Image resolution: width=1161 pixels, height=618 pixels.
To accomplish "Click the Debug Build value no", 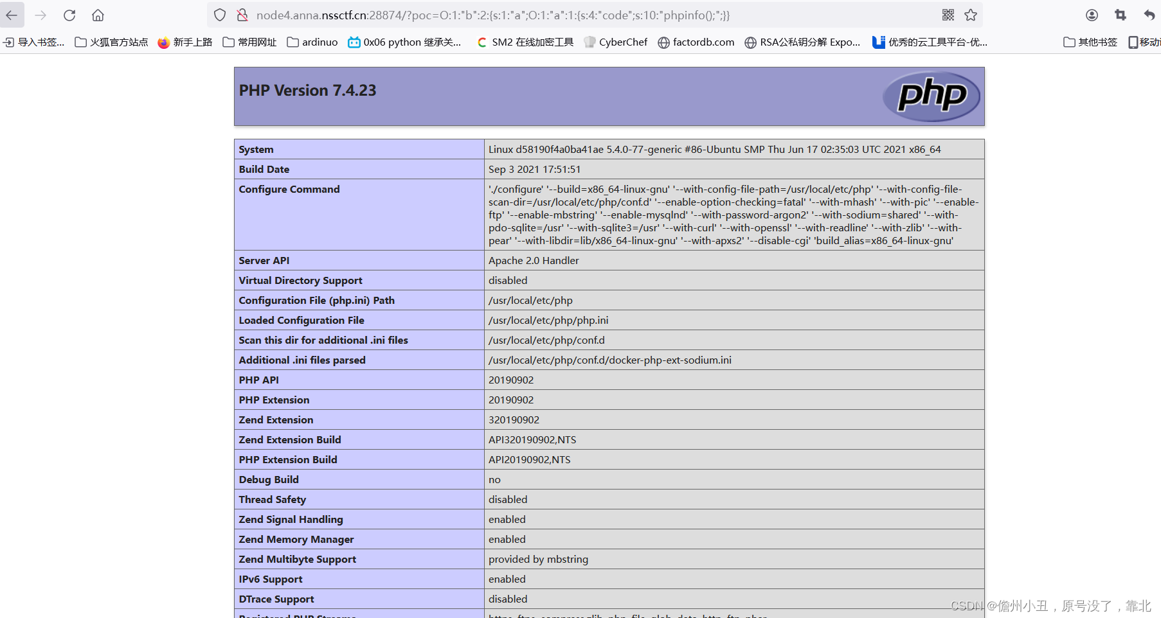I will click(494, 479).
